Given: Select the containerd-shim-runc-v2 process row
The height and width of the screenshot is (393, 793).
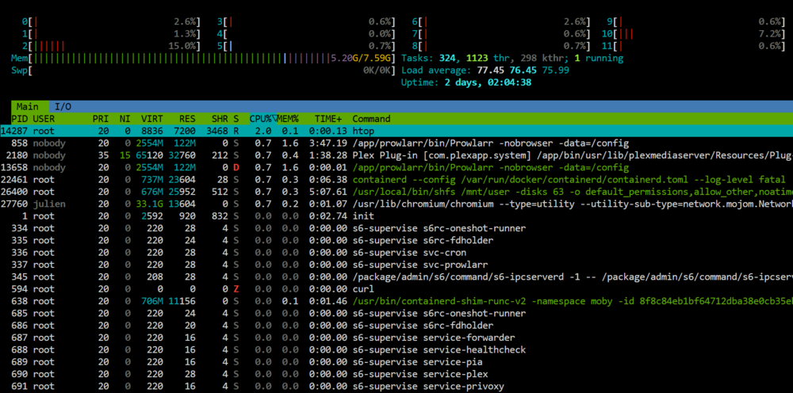Looking at the screenshot, I should click(x=396, y=301).
